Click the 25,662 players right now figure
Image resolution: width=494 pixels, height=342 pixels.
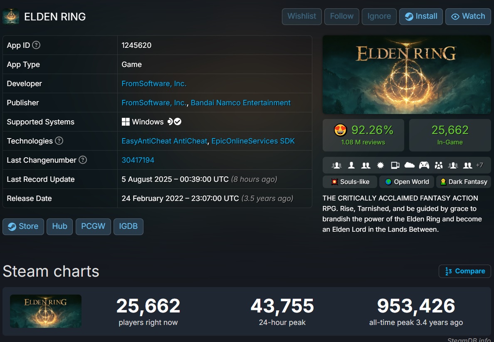(148, 306)
